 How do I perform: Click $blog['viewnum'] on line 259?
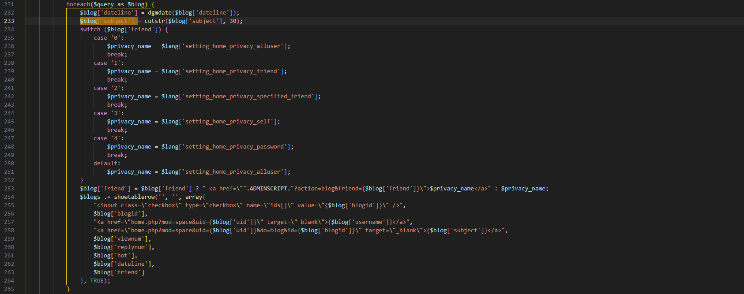(x=120, y=239)
